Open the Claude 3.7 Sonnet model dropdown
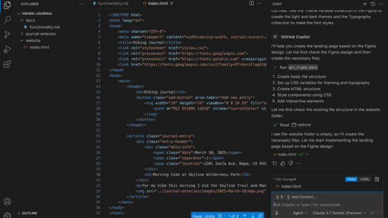 (339, 213)
